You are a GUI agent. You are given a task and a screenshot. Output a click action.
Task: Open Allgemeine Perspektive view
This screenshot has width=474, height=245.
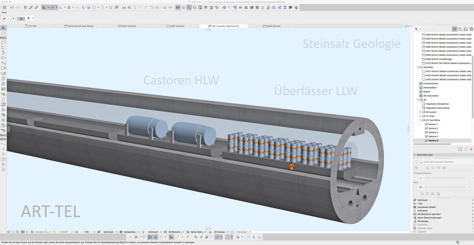pyautogui.click(x=438, y=103)
